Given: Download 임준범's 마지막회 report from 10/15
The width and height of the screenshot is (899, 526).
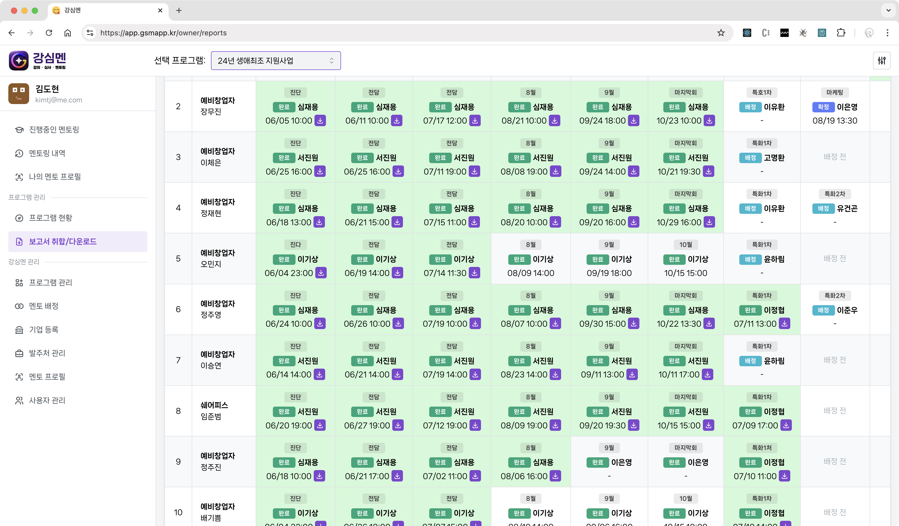Looking at the screenshot, I should pos(709,425).
